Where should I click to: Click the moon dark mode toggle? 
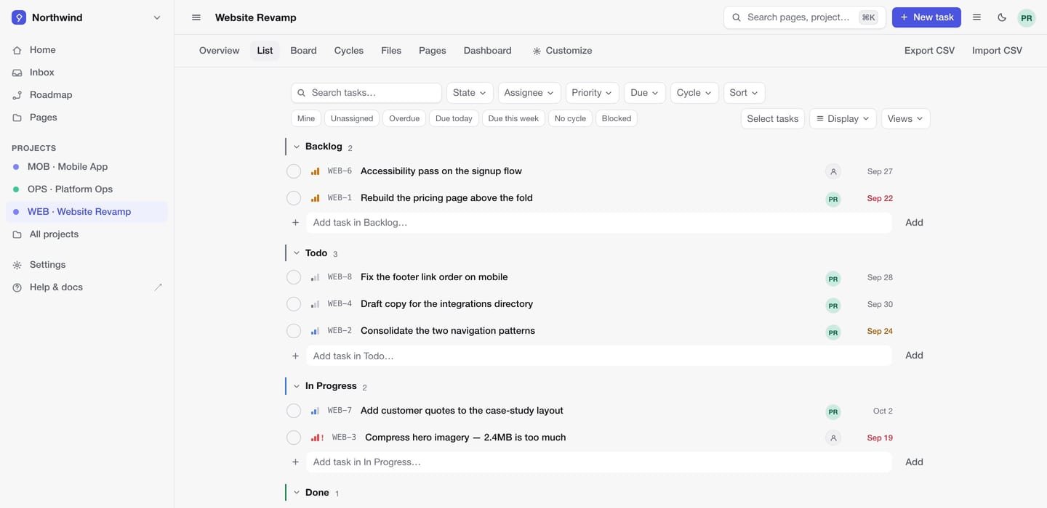point(1002,17)
